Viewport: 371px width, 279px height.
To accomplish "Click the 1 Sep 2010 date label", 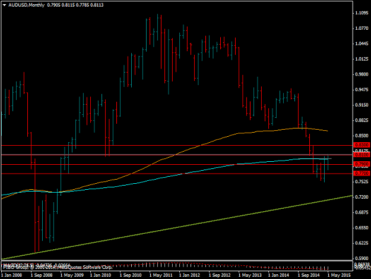I will [x=131, y=275].
